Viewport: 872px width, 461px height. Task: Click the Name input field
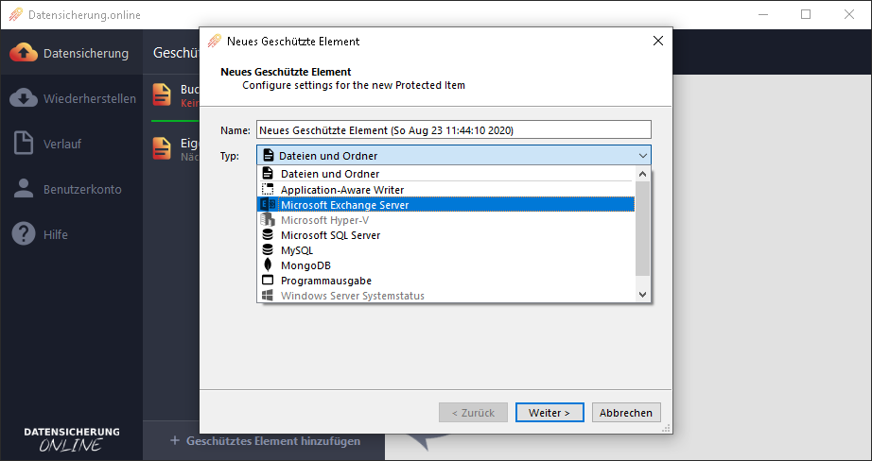coord(454,130)
